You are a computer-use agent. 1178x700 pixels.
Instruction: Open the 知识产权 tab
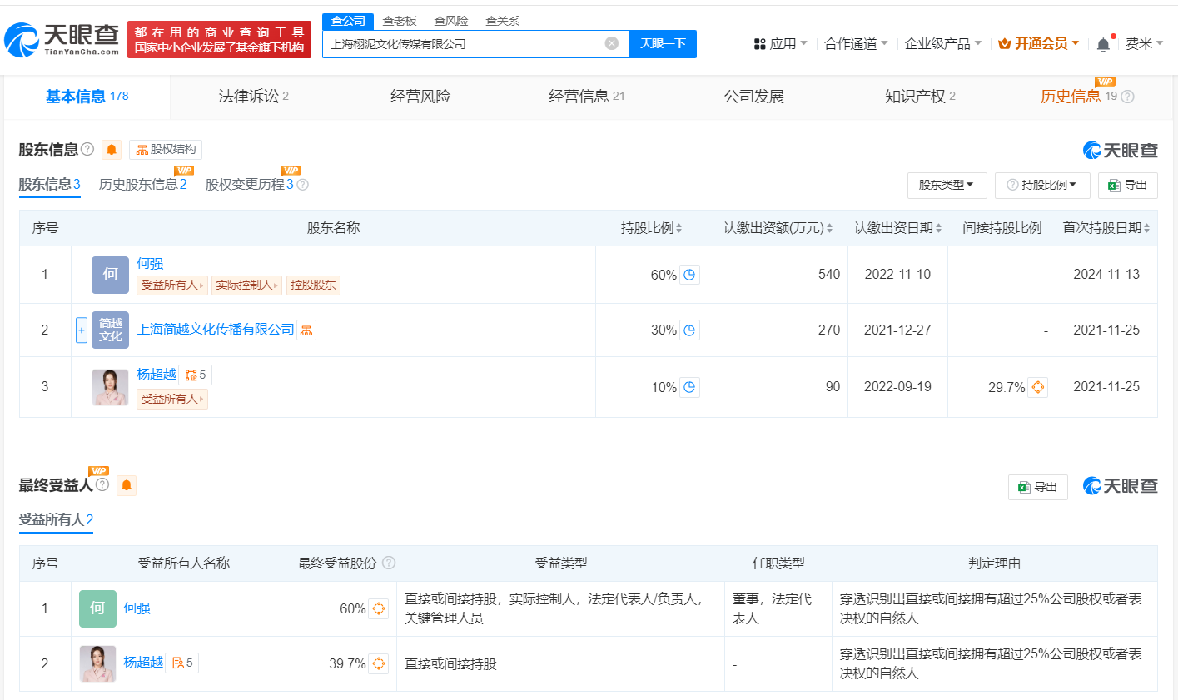coord(920,97)
